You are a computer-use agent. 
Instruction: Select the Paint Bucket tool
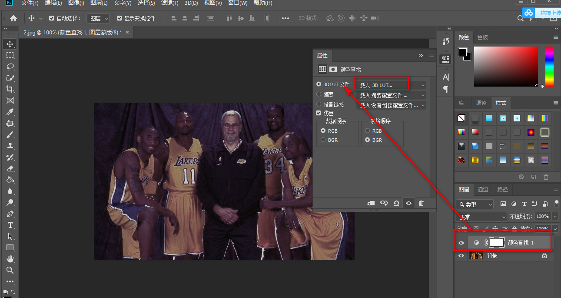pyautogui.click(x=10, y=180)
